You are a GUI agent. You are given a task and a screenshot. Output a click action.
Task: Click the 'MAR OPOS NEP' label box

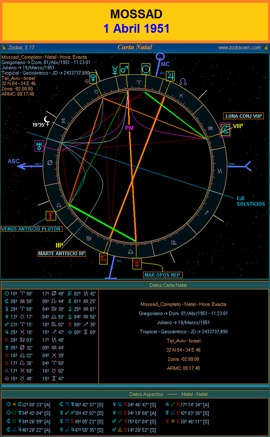click(163, 275)
